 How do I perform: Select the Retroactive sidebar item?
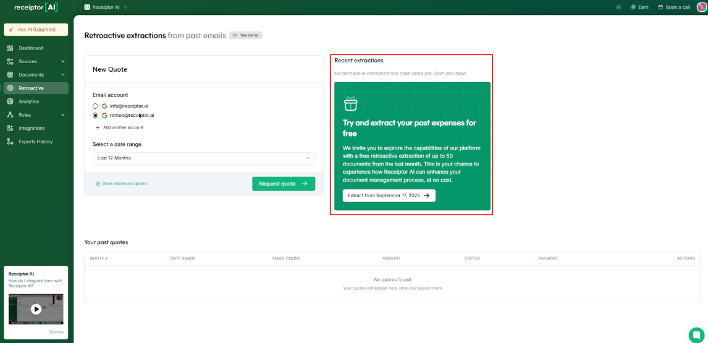click(36, 88)
